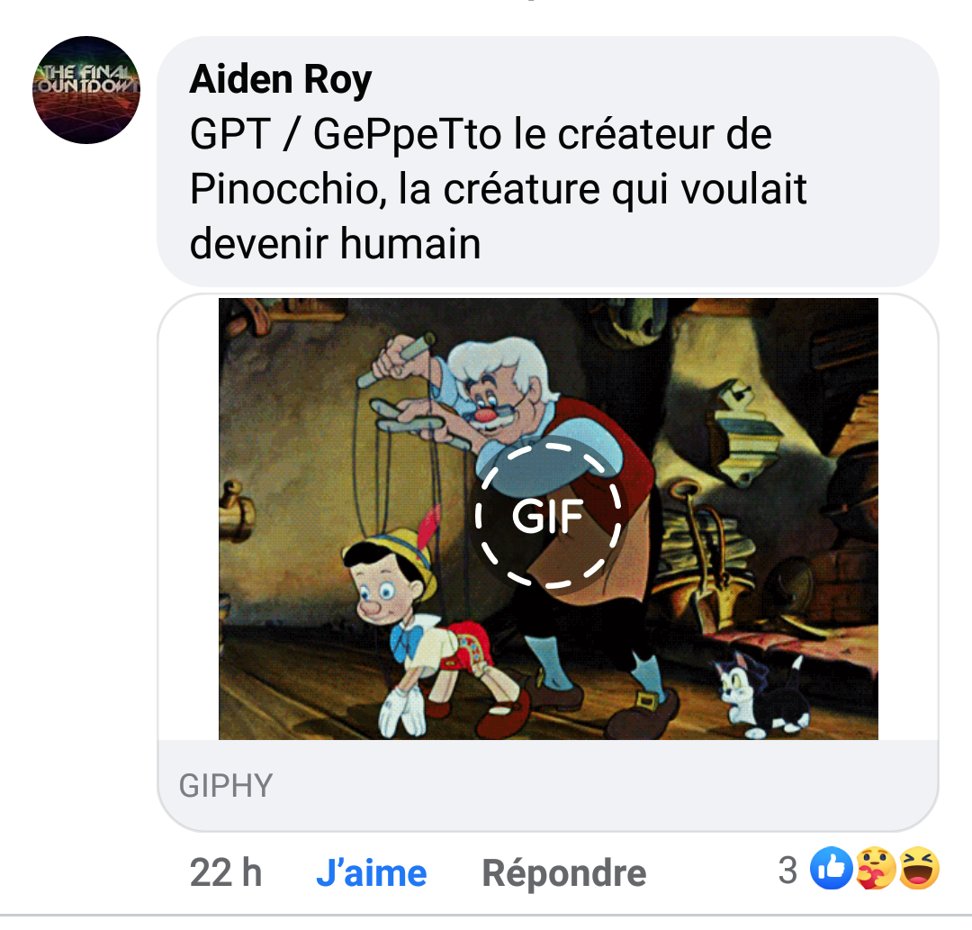Click the GIPHY source label

click(x=226, y=785)
